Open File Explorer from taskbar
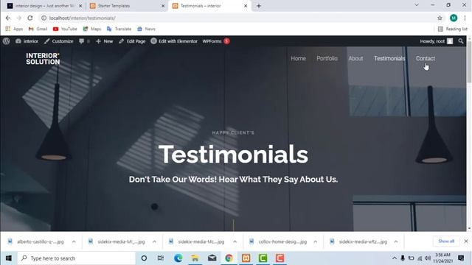The height and width of the screenshot is (265, 472). (x=195, y=258)
